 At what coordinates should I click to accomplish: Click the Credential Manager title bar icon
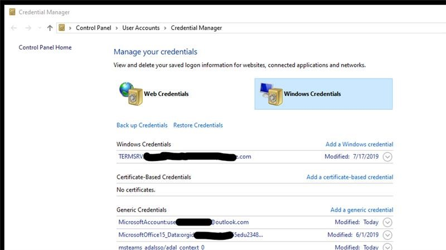[x=12, y=12]
